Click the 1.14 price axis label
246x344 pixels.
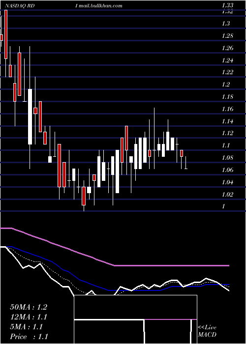point(227,121)
